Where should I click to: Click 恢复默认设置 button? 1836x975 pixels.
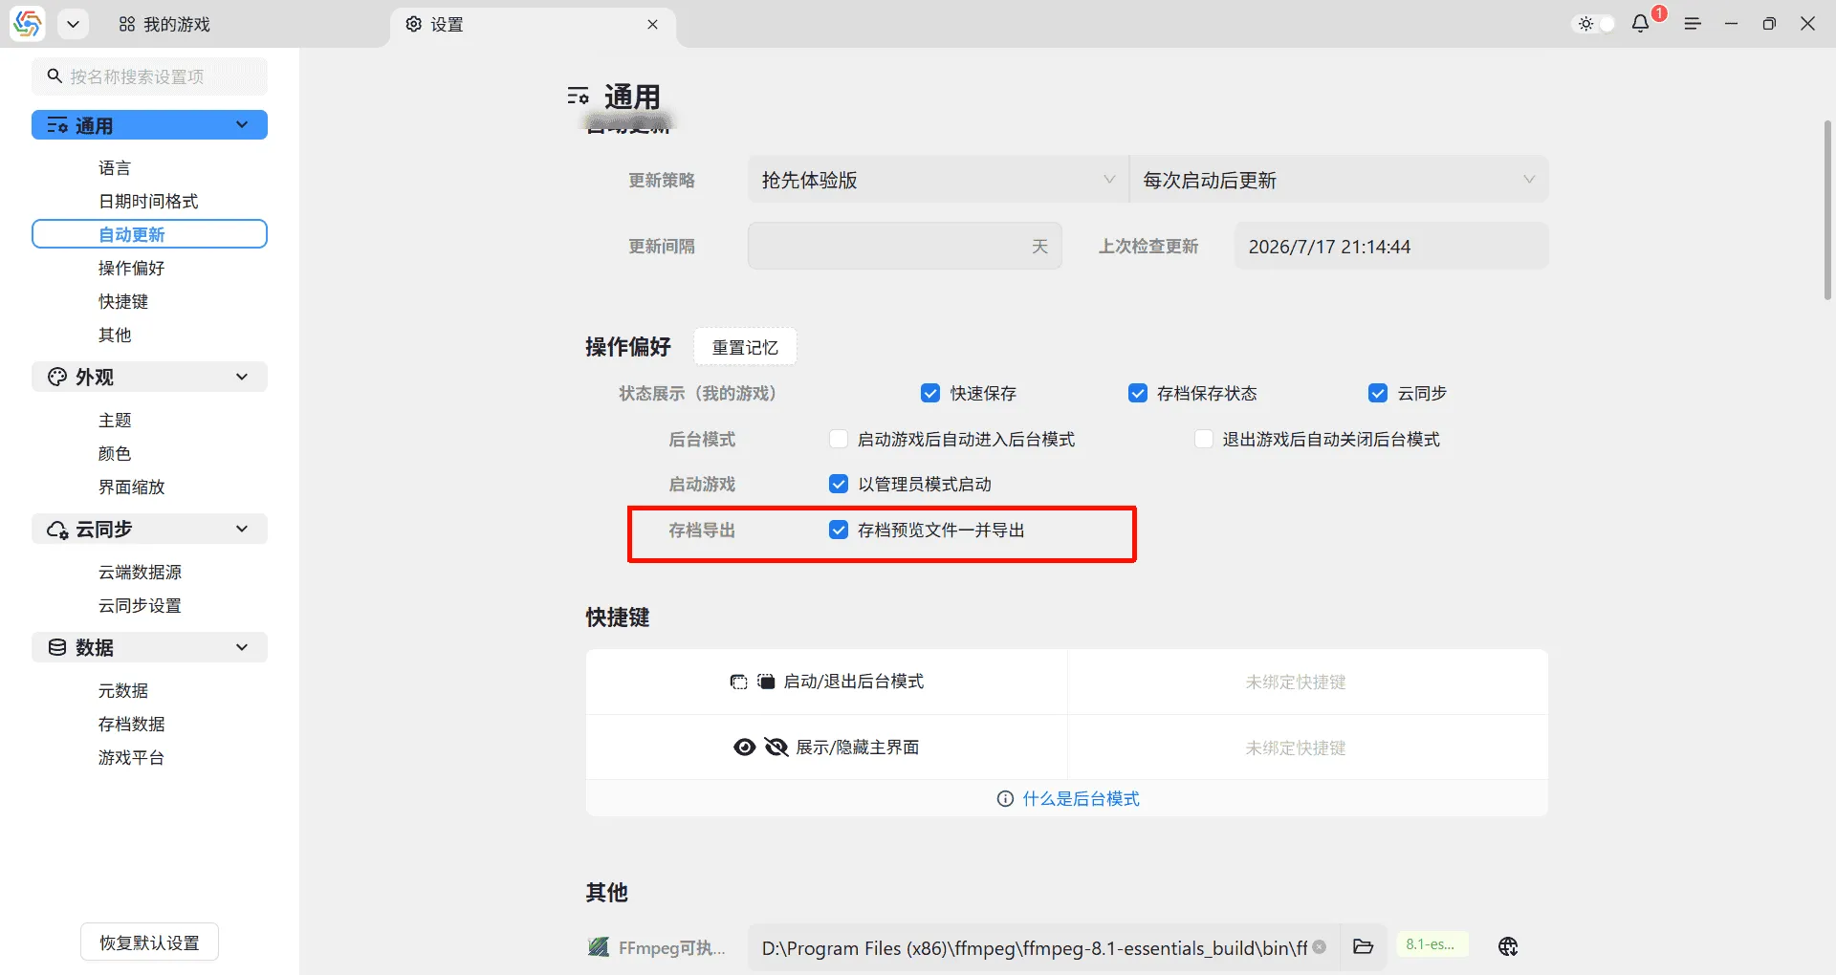click(x=149, y=942)
